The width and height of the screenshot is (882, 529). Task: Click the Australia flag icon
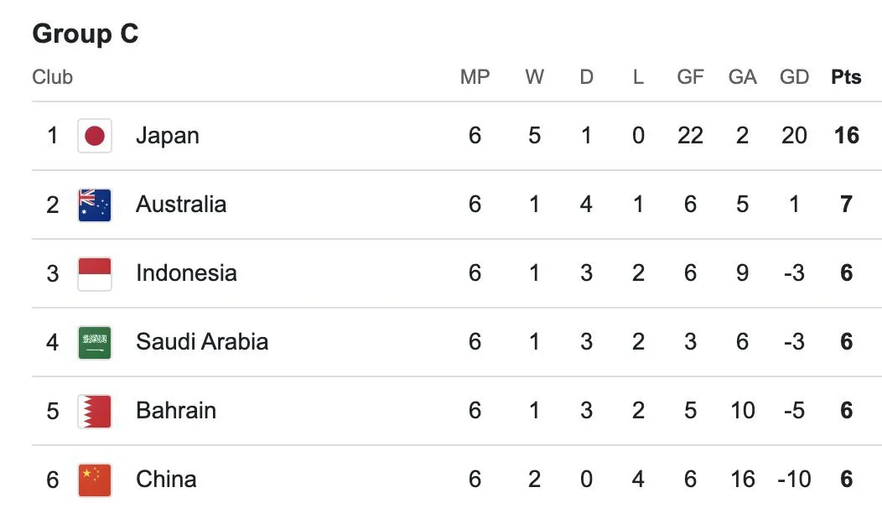(x=95, y=205)
